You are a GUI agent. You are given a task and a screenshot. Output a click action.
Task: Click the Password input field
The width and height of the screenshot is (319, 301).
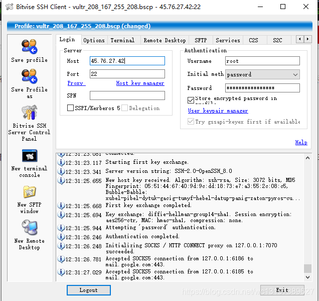click(262, 88)
